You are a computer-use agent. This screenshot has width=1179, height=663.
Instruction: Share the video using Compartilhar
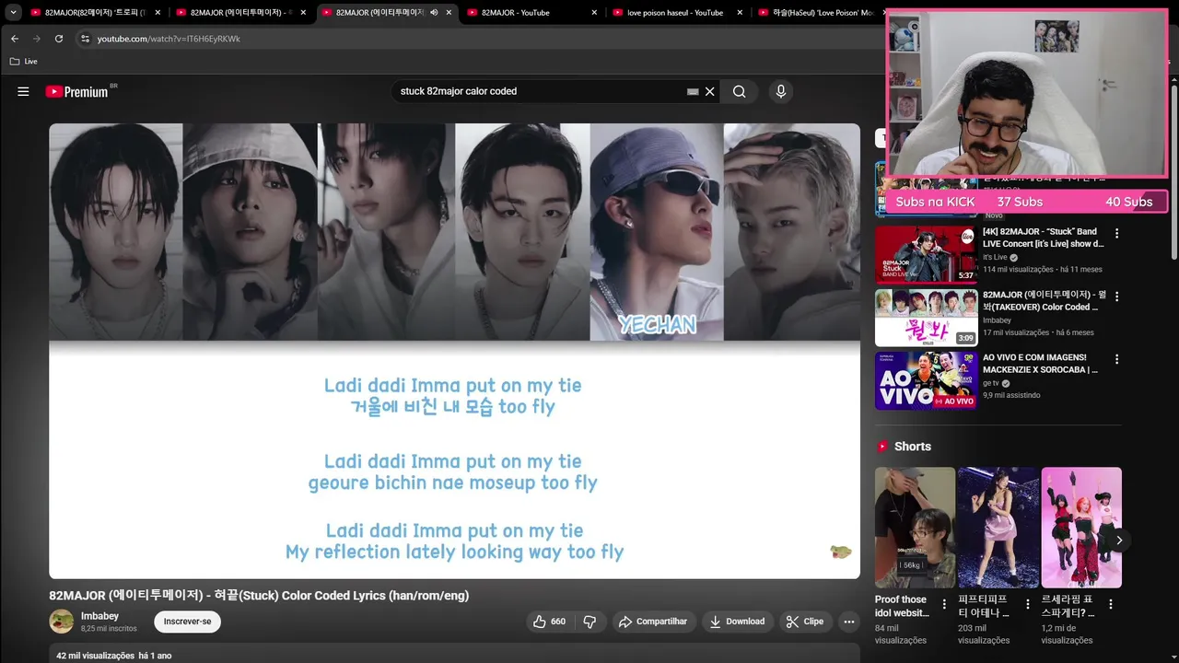tap(652, 622)
